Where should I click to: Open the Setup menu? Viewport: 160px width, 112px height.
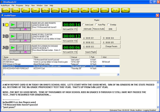tap(27, 5)
